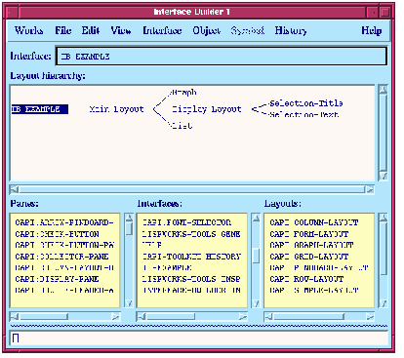Select the Selection-Text node
The height and width of the screenshot is (358, 404).
[x=304, y=114]
